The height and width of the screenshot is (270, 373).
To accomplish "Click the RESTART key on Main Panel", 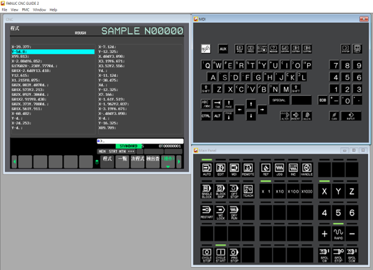I will [207, 213].
